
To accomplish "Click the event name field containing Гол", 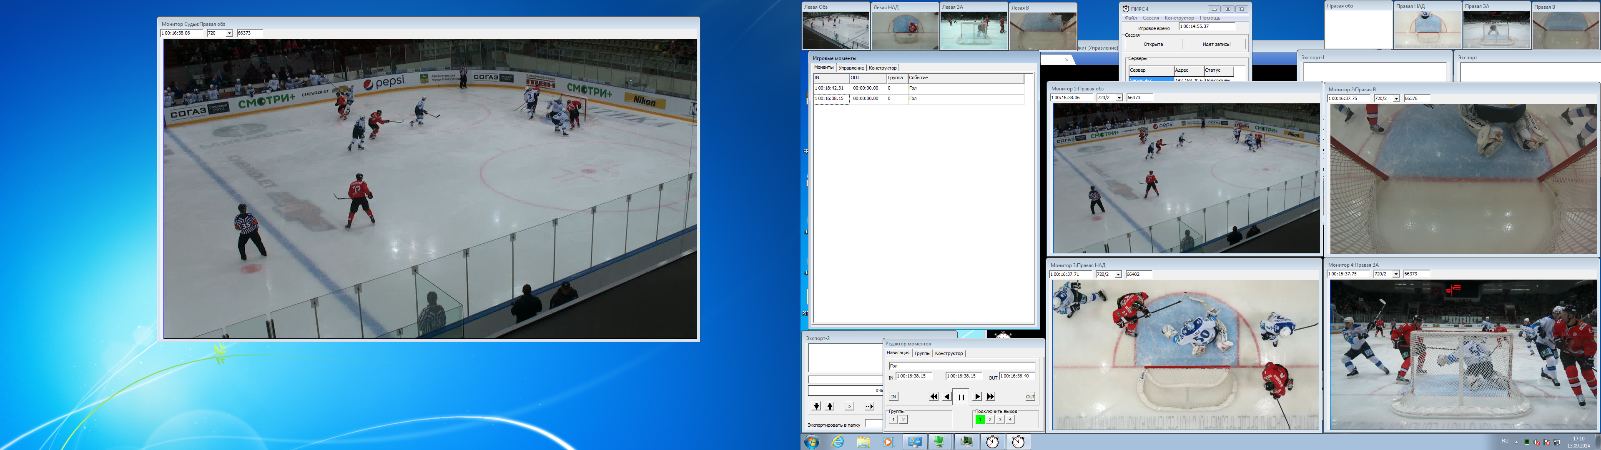I will [x=961, y=366].
